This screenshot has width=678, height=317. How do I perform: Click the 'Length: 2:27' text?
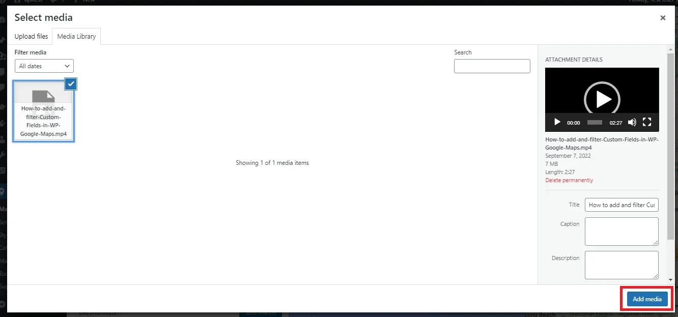[560, 172]
